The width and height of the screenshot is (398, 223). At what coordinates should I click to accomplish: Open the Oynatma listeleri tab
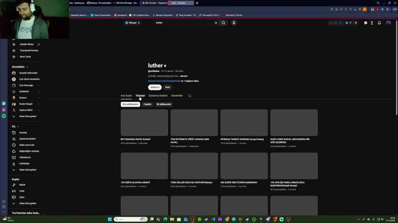158,96
